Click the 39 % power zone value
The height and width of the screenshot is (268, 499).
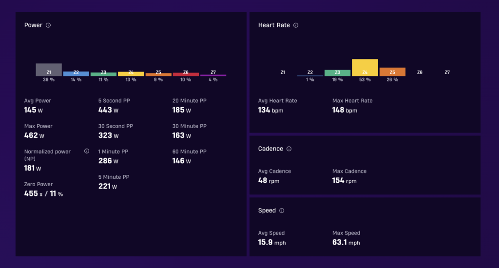point(49,79)
